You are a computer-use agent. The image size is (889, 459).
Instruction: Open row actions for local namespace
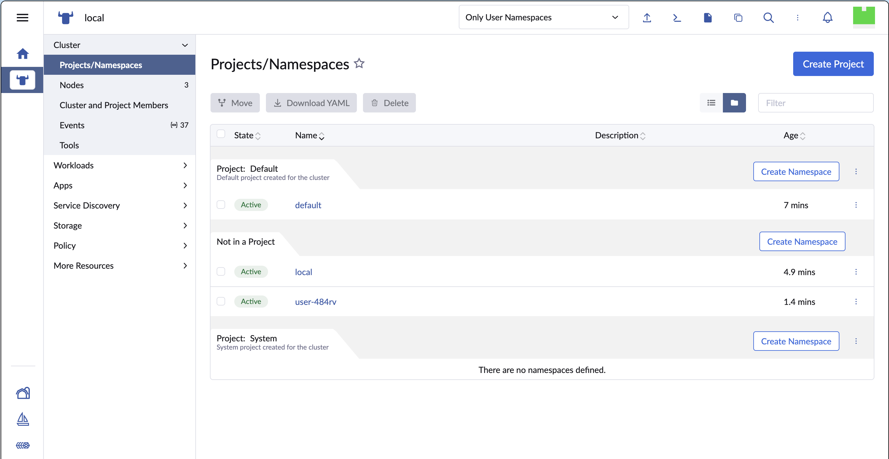point(856,272)
